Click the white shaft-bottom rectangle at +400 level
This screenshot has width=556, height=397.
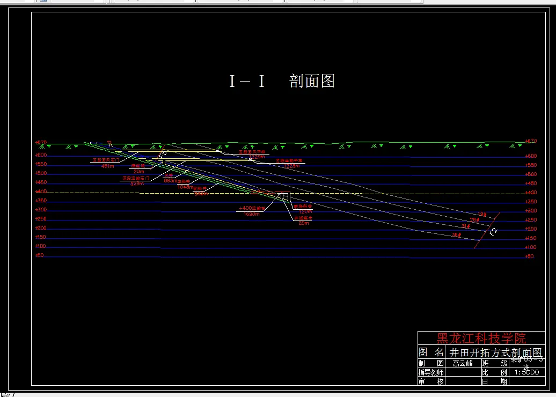286,197
